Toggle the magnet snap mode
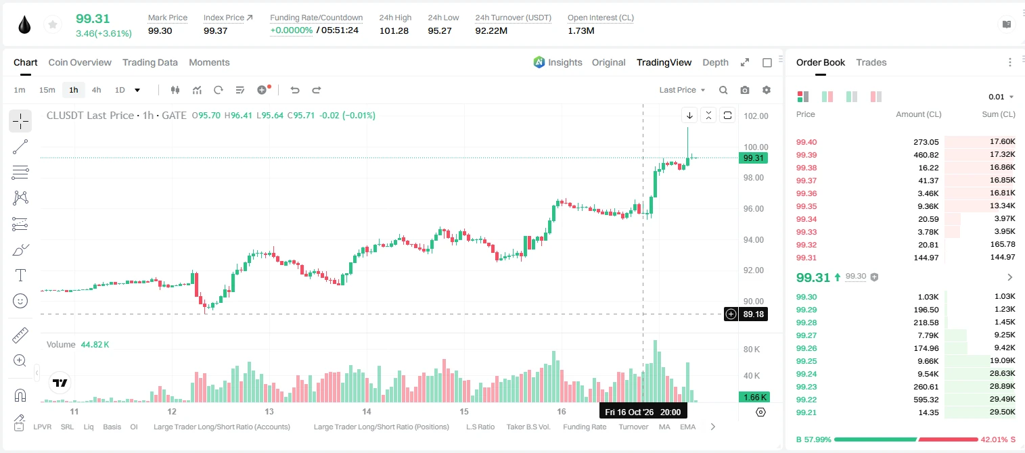 click(20, 395)
